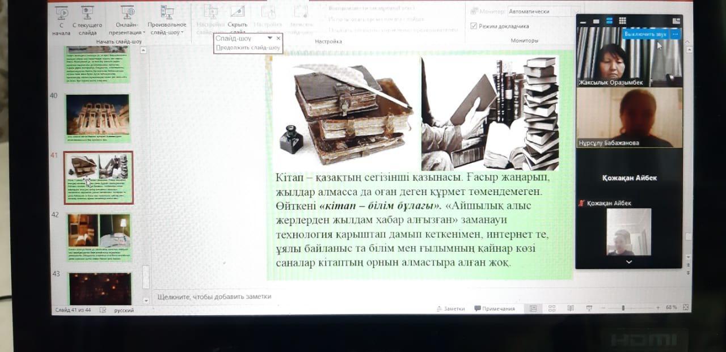Fit slide to current window icon
726x352 pixels.
[x=686, y=308]
